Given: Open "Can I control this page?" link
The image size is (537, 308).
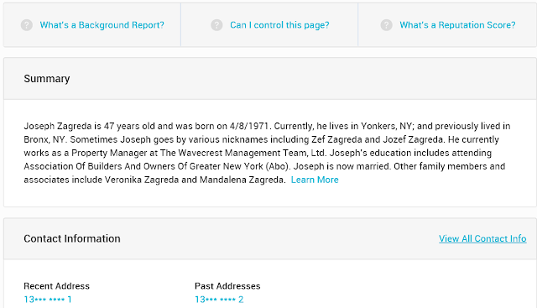Looking at the screenshot, I should click(279, 25).
